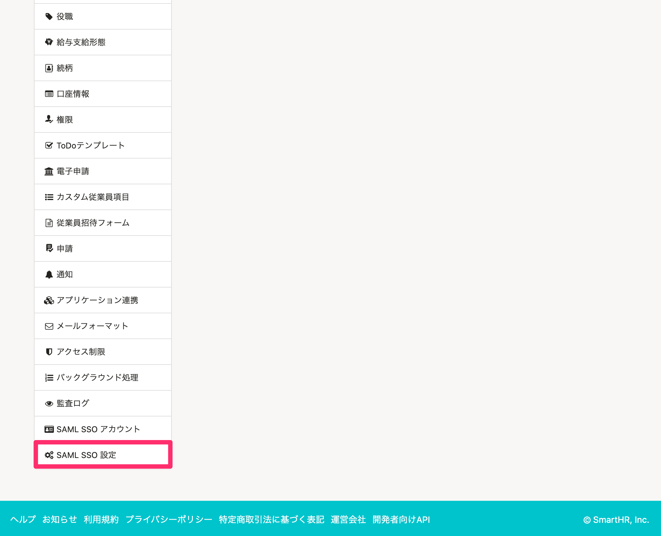
Task: Click the ヘルプ footer link
Action: pos(23,519)
